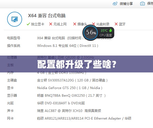The width and height of the screenshot is (153, 128).
Task: Select Nvidia GeForce GTS 250 value
Action: click(x=70, y=88)
